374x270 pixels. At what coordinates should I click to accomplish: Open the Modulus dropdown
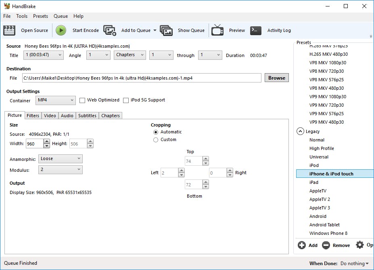tap(61, 170)
